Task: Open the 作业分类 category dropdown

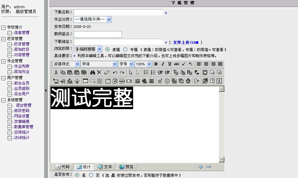Action: pos(93,19)
